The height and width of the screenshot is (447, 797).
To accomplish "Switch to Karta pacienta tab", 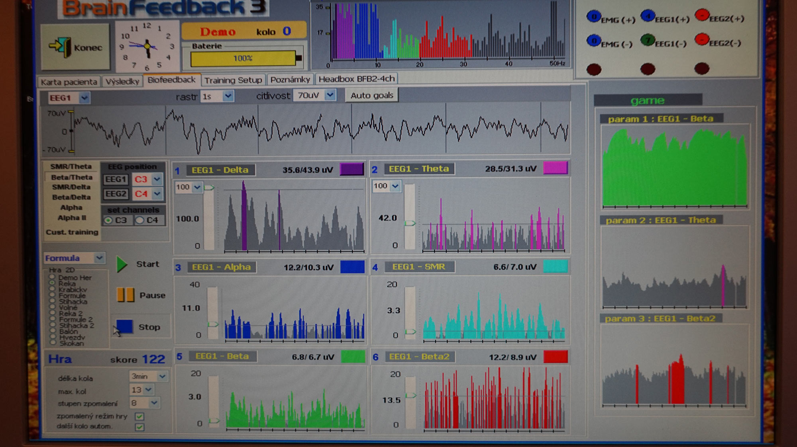I will (x=69, y=82).
